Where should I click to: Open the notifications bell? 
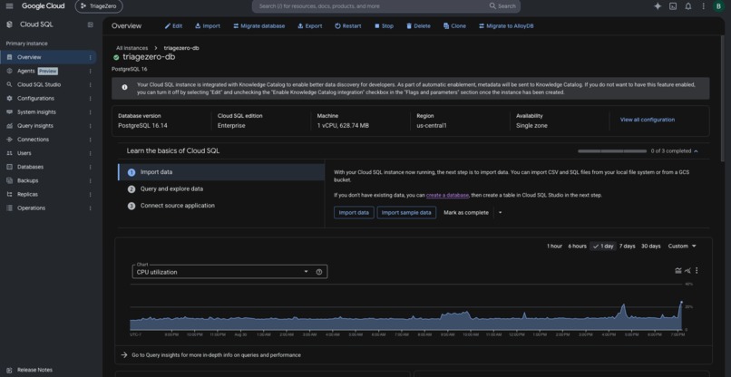pyautogui.click(x=688, y=6)
